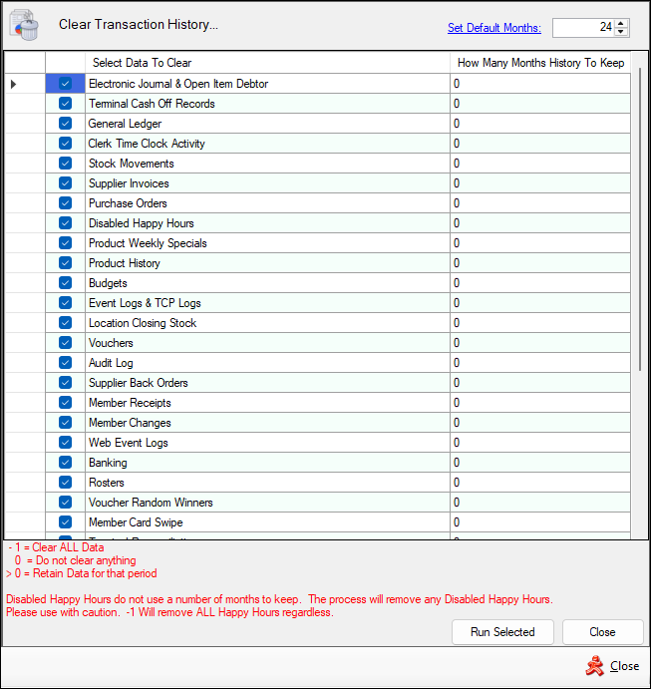
Task: Toggle Clerk Time Clock Activity checkbox
Action: 65,144
